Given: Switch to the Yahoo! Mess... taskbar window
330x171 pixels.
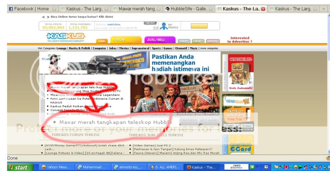Looking at the screenshot, I should (x=56, y=167).
